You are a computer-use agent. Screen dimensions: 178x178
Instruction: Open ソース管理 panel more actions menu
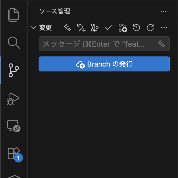(x=164, y=11)
